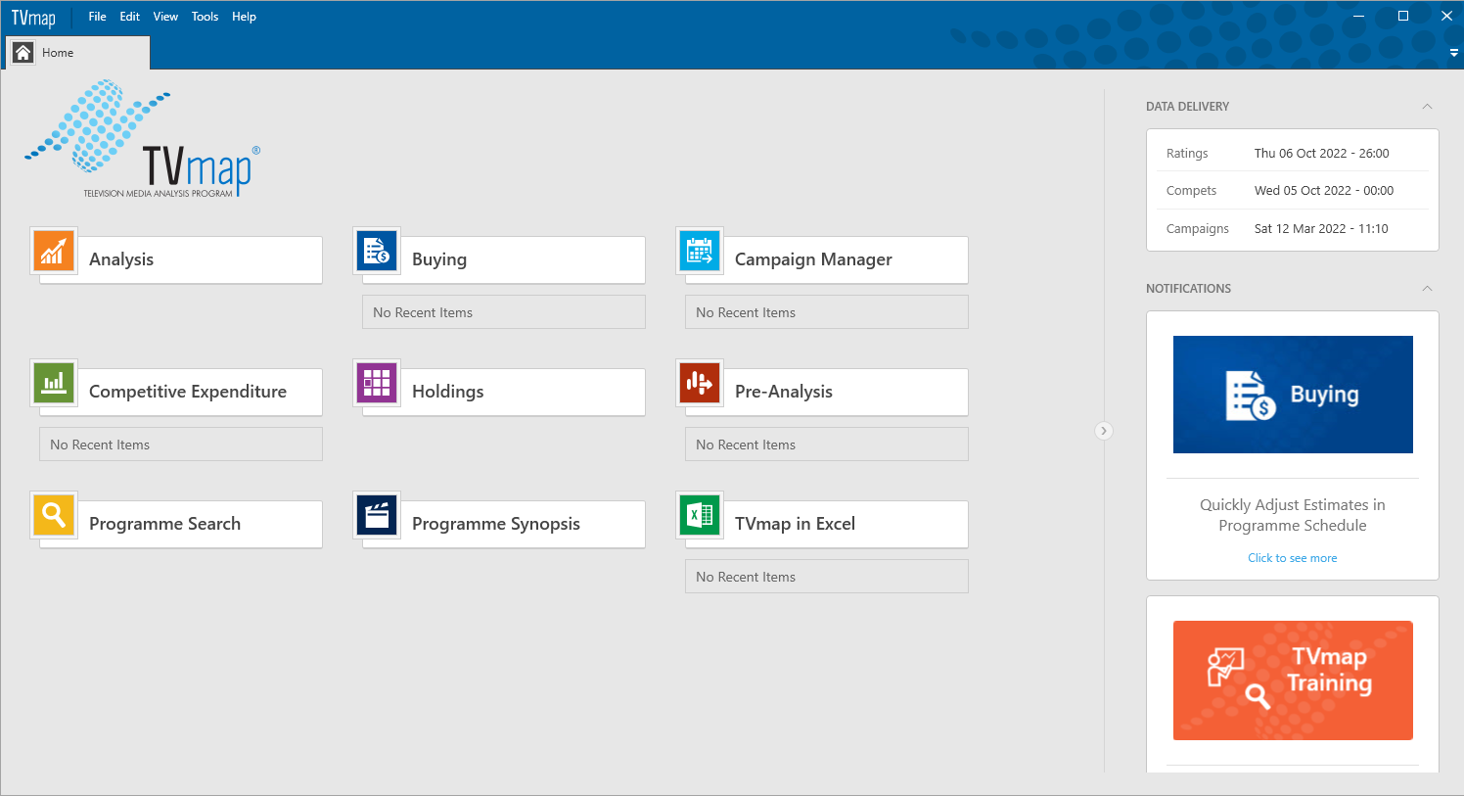Viewport: 1464px width, 796px height.
Task: Click 'Quickly Adjust Estimates in Programme Schedule' text
Action: [x=1293, y=515]
